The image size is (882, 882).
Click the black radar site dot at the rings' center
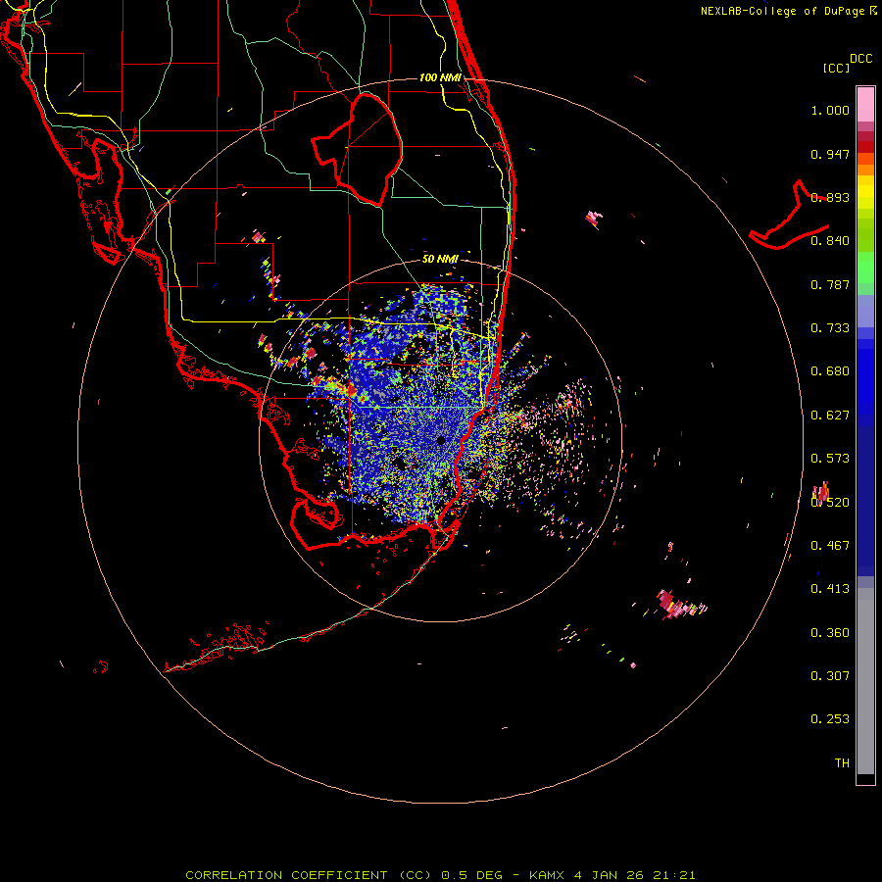point(441,440)
